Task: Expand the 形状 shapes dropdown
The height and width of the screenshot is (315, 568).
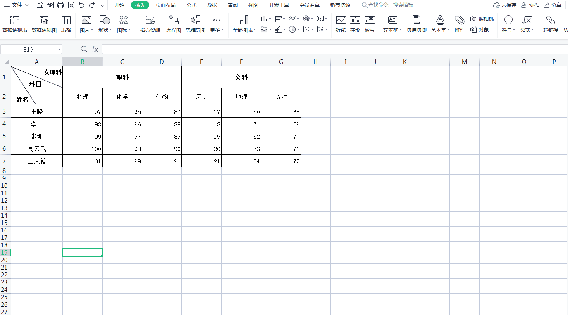Action: (x=105, y=24)
